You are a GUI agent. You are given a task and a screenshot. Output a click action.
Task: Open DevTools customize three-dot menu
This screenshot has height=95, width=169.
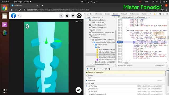164,14
